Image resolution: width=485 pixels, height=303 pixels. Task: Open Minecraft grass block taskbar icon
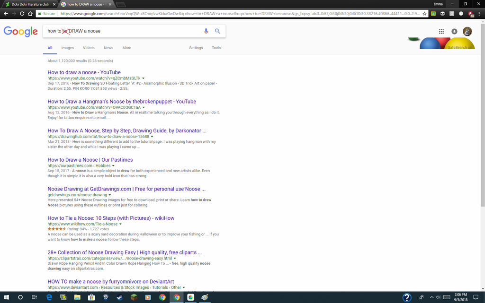134,297
